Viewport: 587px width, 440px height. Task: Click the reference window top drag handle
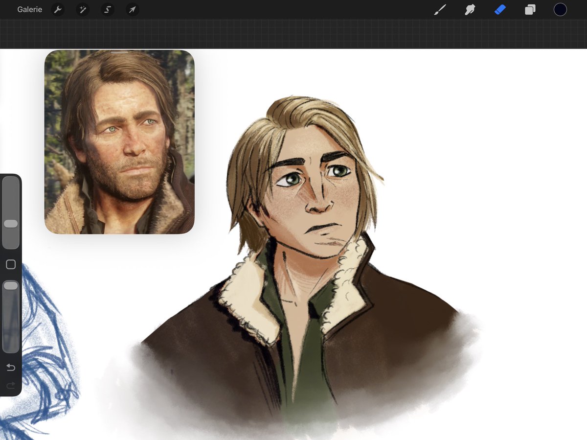click(x=119, y=51)
